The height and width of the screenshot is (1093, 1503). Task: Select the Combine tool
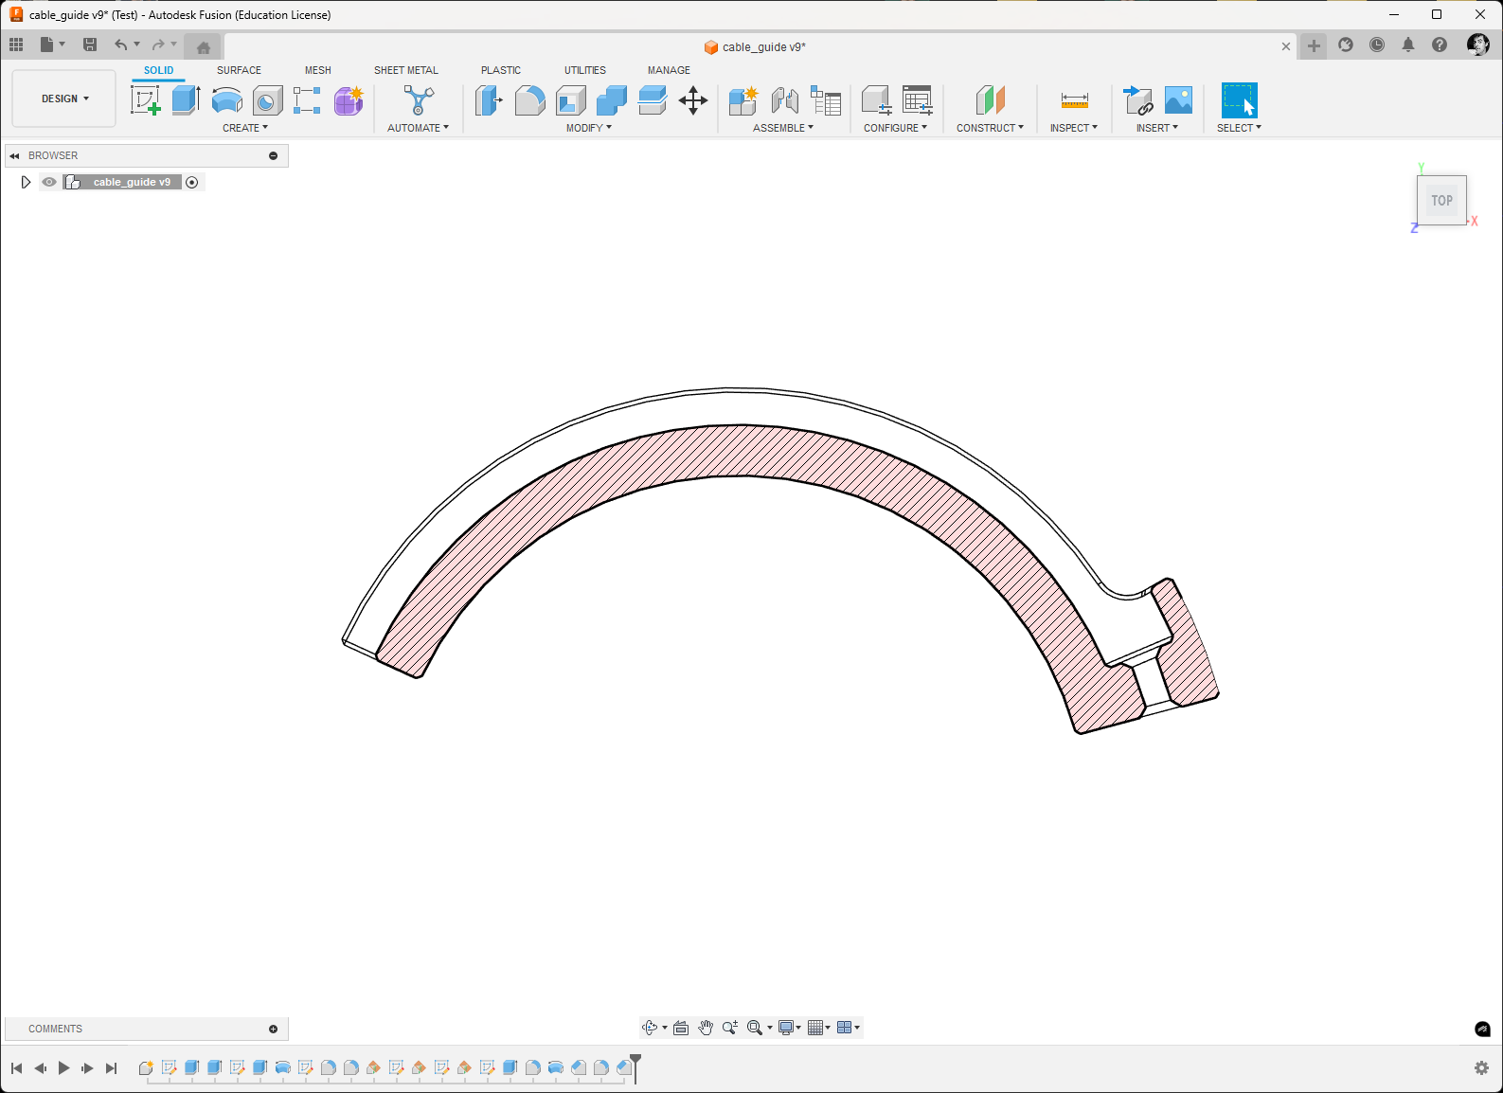click(612, 100)
